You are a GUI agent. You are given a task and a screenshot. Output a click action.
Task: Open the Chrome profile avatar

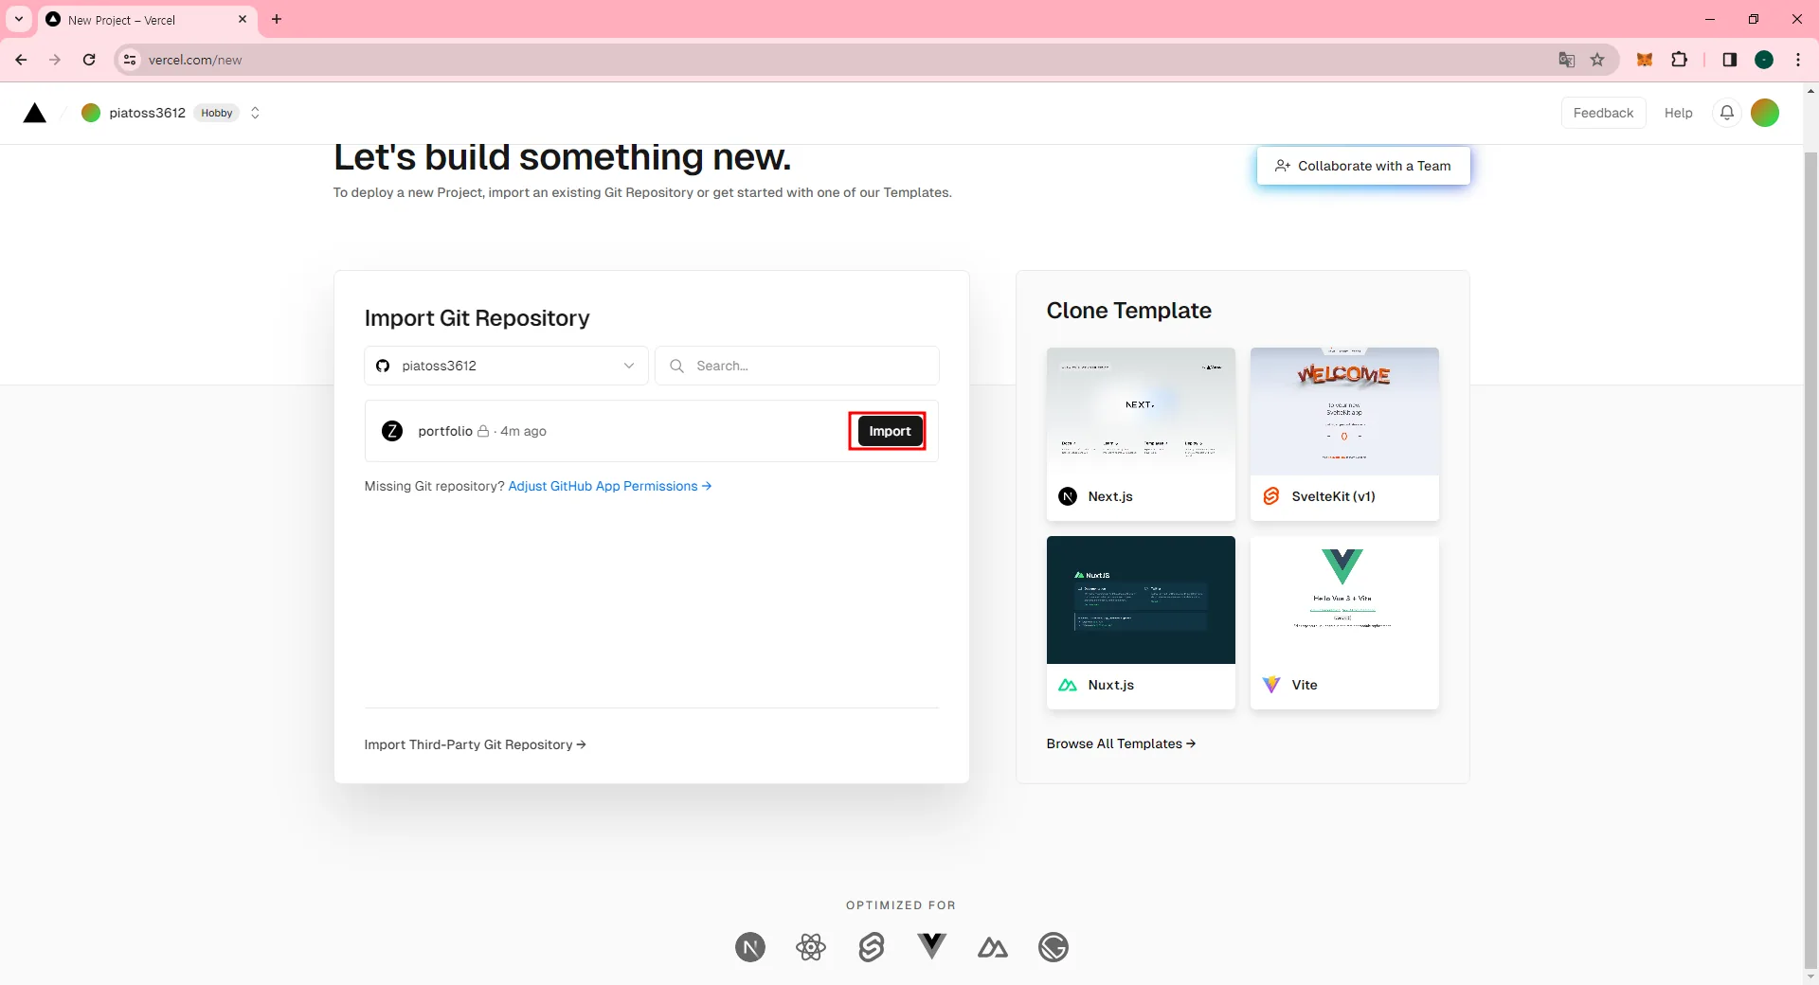pos(1764,60)
